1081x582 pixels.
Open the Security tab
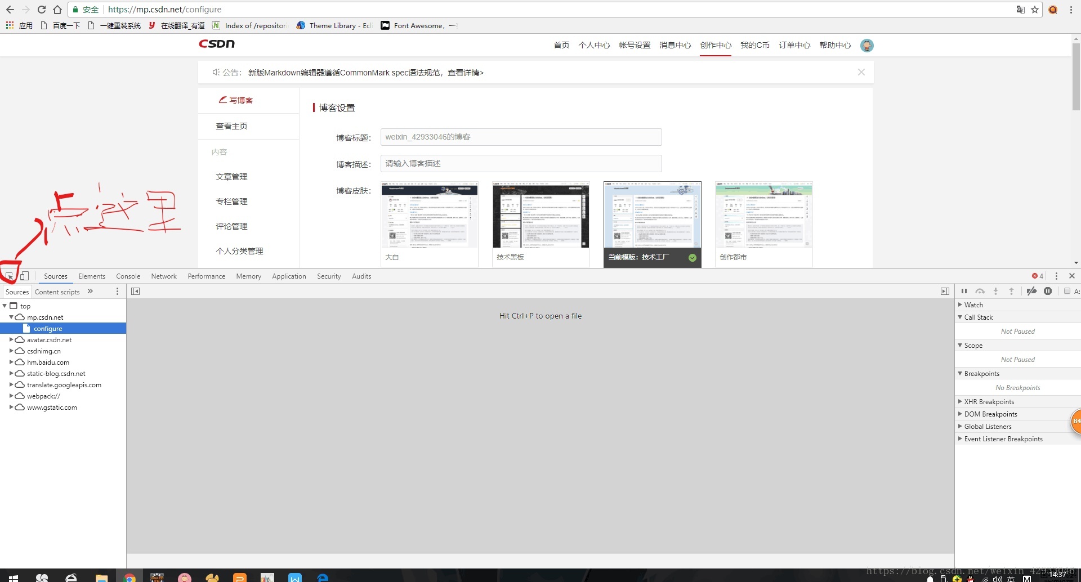[x=329, y=276]
